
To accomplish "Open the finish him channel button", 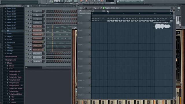I will click(x=37, y=61).
